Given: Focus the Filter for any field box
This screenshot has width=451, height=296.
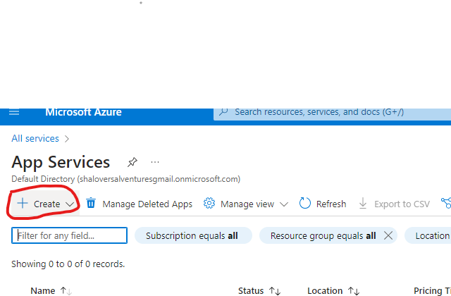Looking at the screenshot, I should 70,235.
